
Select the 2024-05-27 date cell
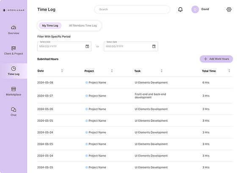45,96
